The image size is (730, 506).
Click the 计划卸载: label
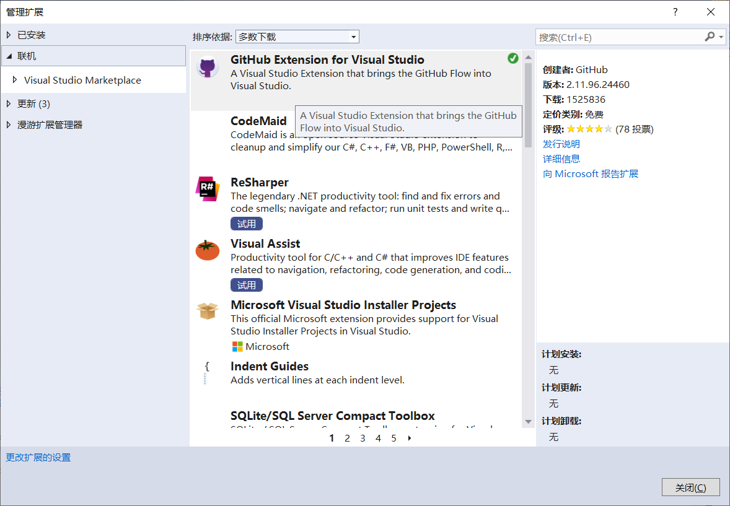[561, 421]
